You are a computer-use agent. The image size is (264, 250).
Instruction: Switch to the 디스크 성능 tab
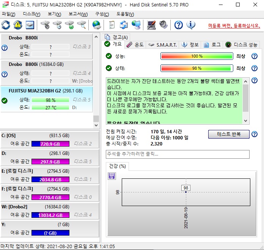point(242,45)
